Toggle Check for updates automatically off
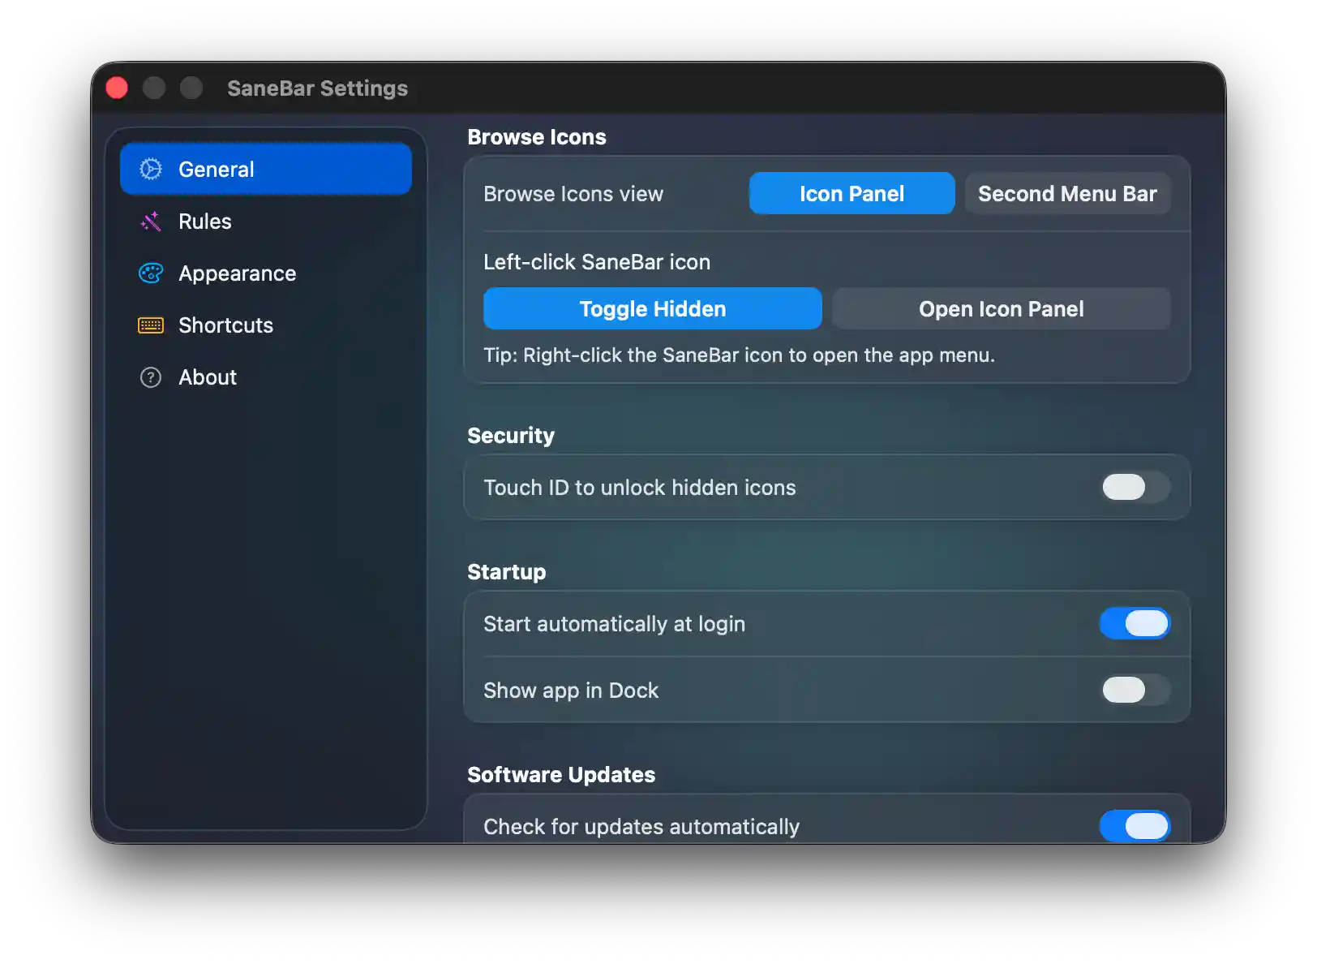This screenshot has width=1317, height=964. click(1135, 826)
